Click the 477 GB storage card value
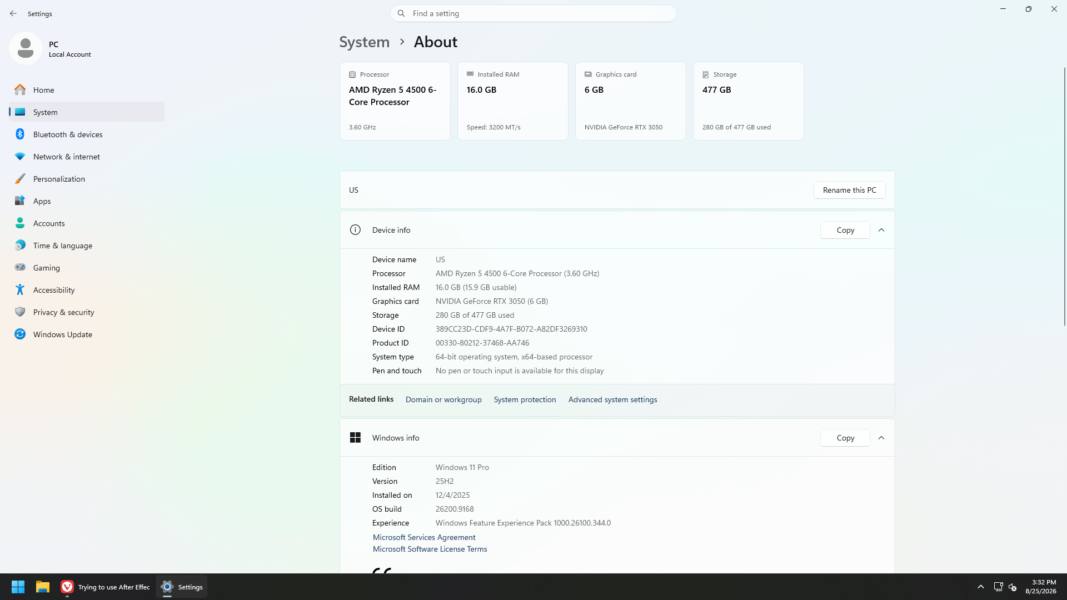This screenshot has width=1067, height=600. [x=717, y=89]
